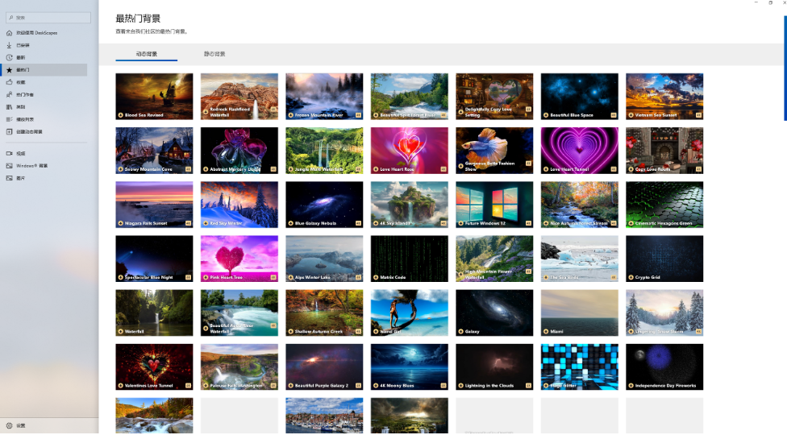Image resolution: width=787 pixels, height=435 pixels.
Task: Click the create dynamic background plus icon
Action: pyautogui.click(x=10, y=131)
